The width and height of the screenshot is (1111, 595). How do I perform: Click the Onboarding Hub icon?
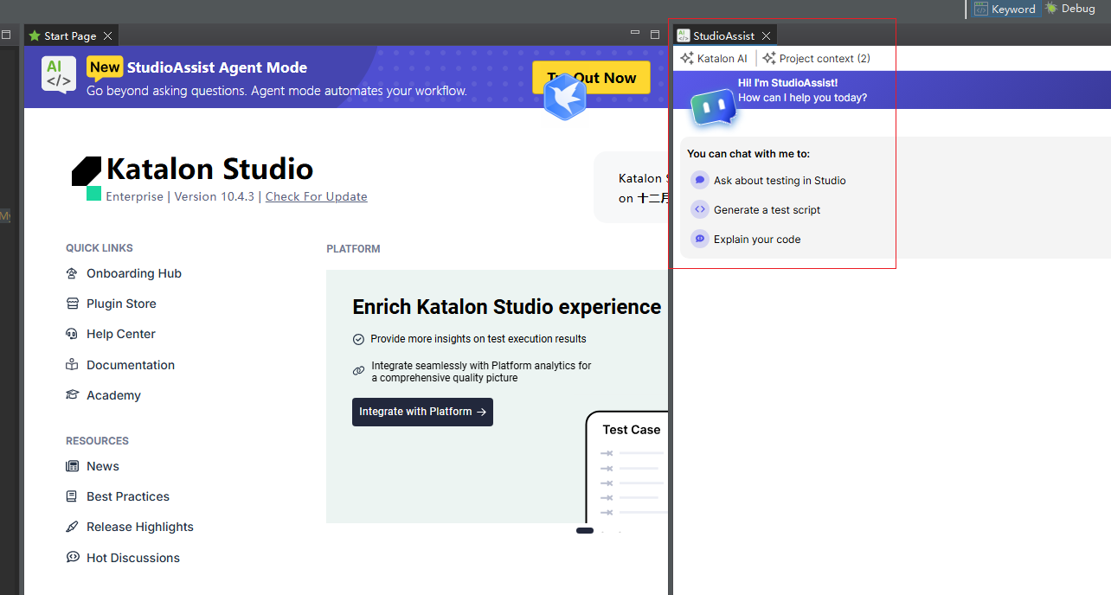pyautogui.click(x=72, y=273)
